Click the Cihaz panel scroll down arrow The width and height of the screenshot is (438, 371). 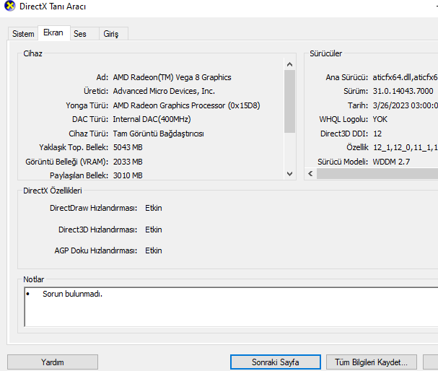point(289,174)
